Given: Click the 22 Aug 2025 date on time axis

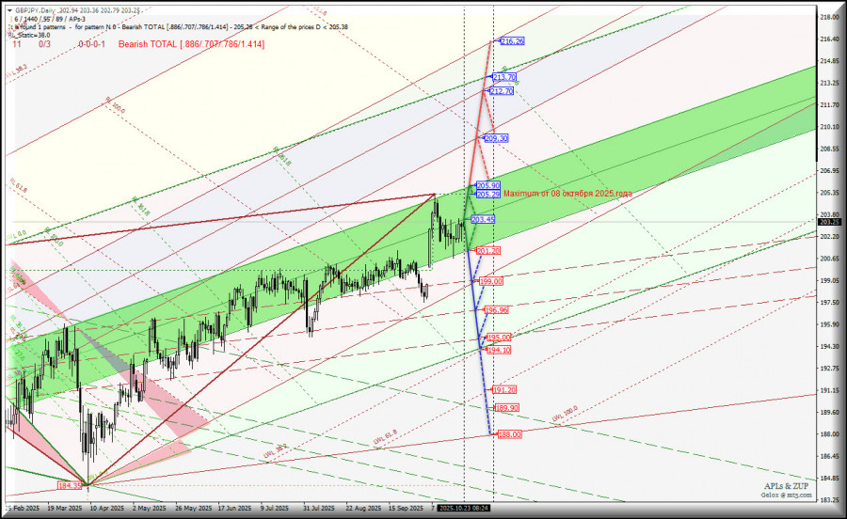Looking at the screenshot, I should pyautogui.click(x=363, y=509).
